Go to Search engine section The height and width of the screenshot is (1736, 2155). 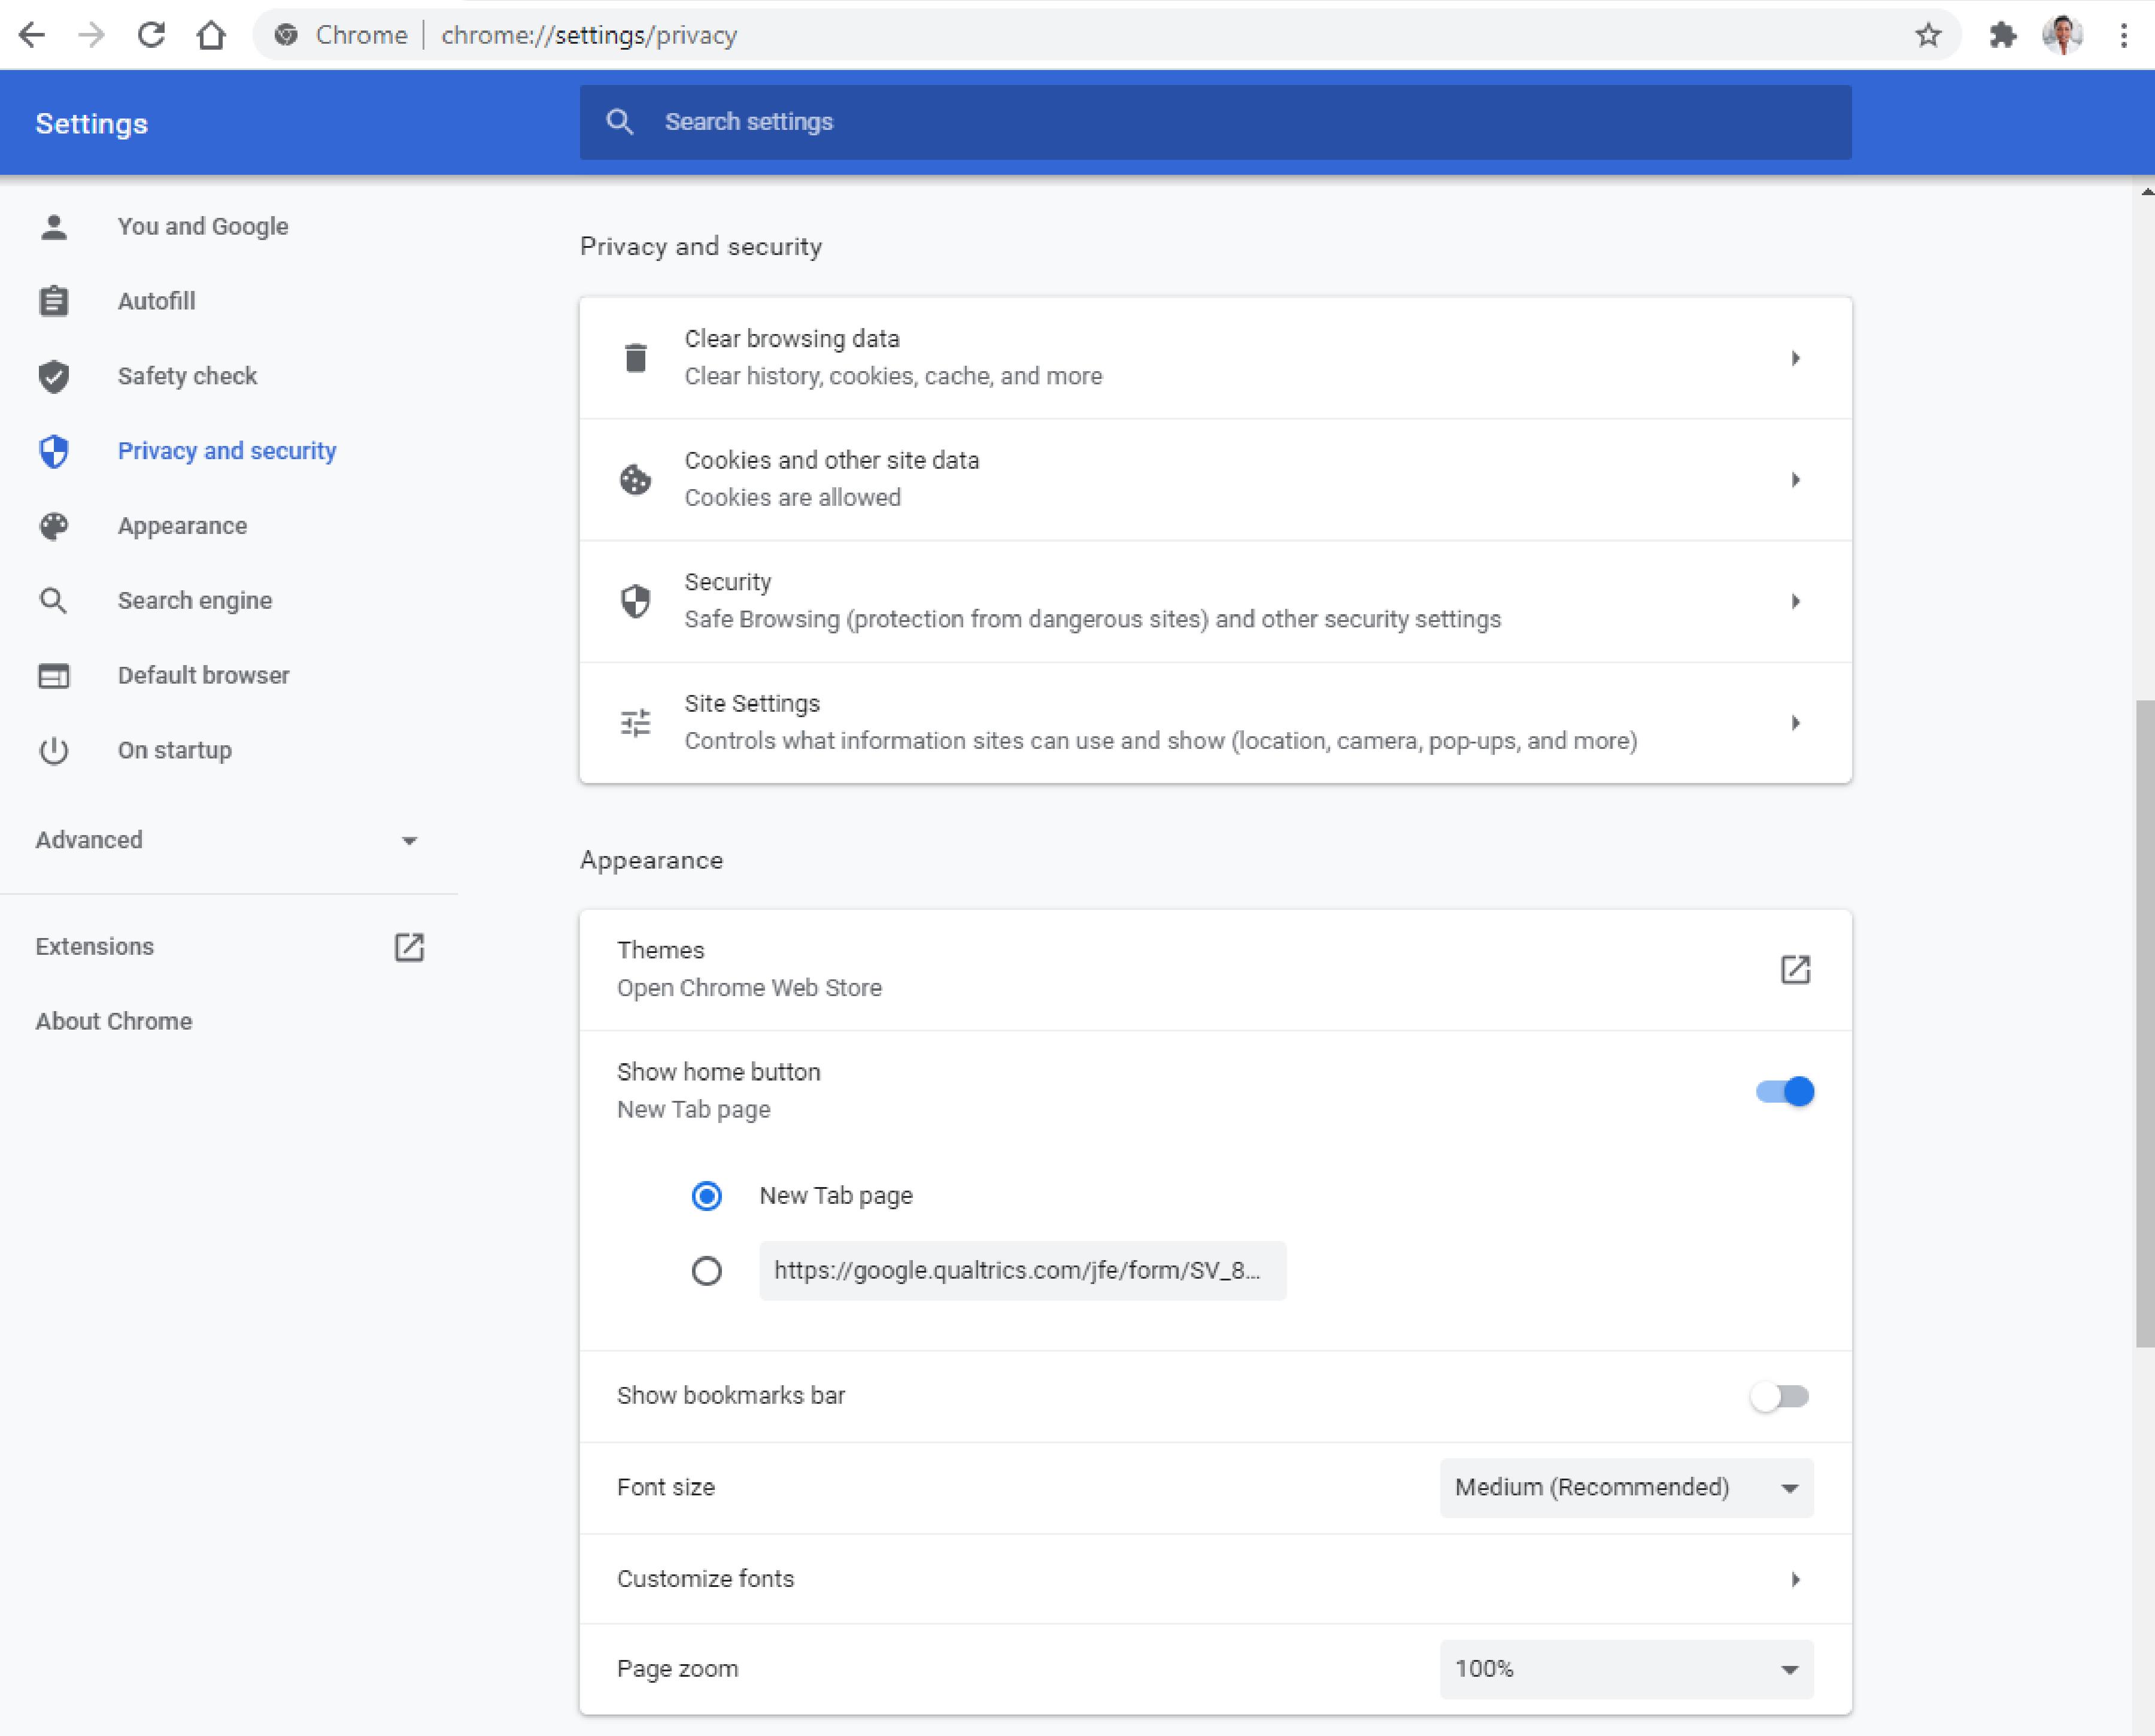tap(195, 601)
